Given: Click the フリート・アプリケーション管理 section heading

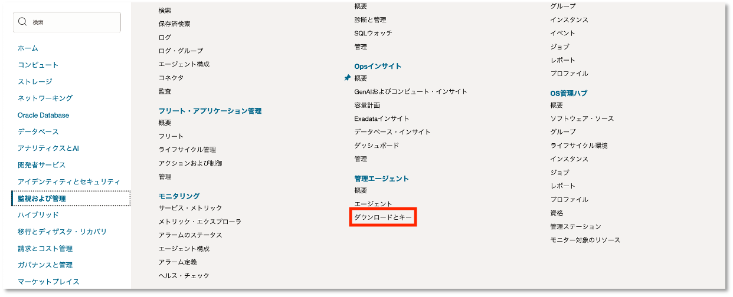Looking at the screenshot, I should pyautogui.click(x=210, y=111).
